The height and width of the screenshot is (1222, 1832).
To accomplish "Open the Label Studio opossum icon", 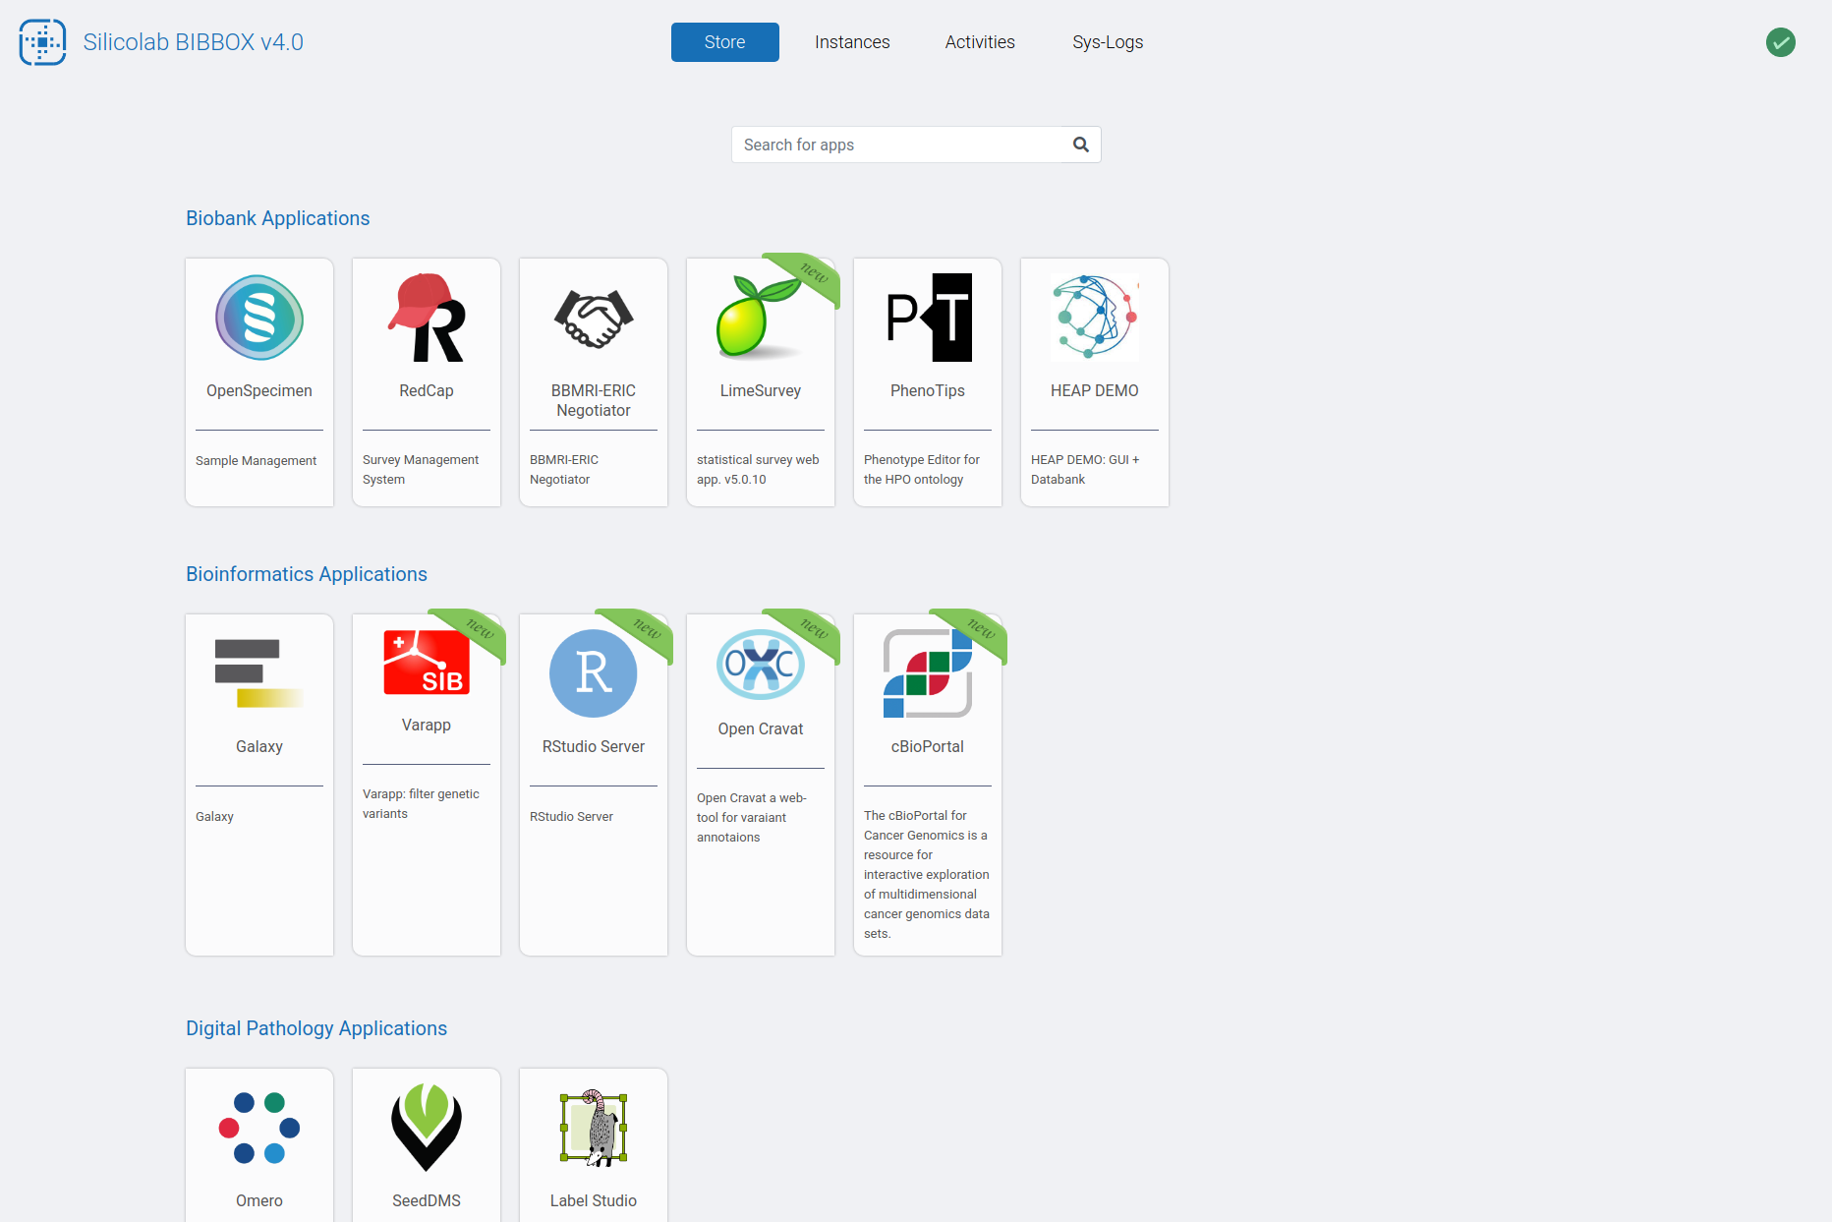I will coord(594,1128).
